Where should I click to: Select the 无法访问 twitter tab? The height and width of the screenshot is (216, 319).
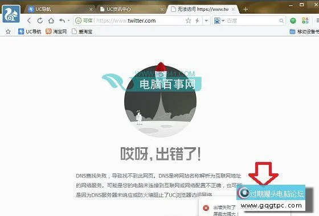(x=202, y=9)
